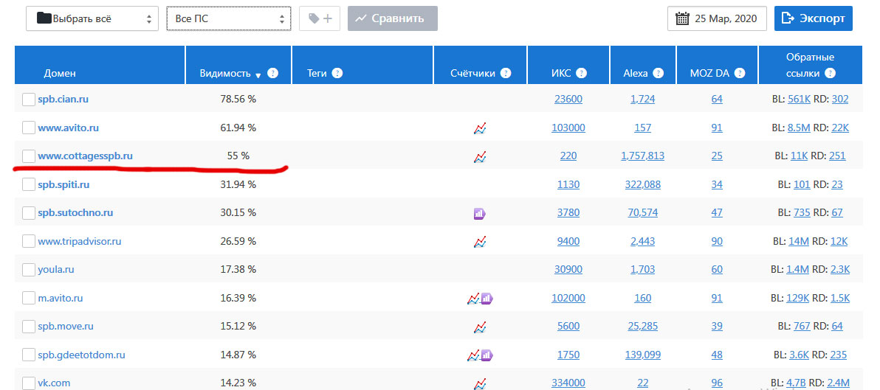Click the add tag icon button
The height and width of the screenshot is (390, 880).
coord(320,18)
